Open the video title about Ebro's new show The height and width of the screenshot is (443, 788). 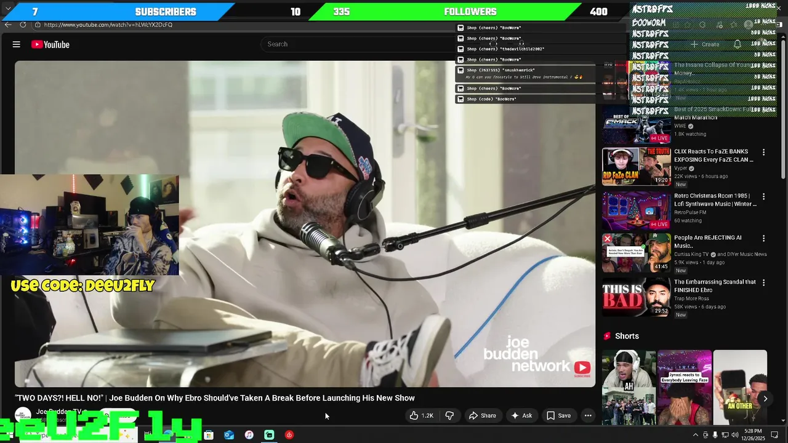[215, 398]
